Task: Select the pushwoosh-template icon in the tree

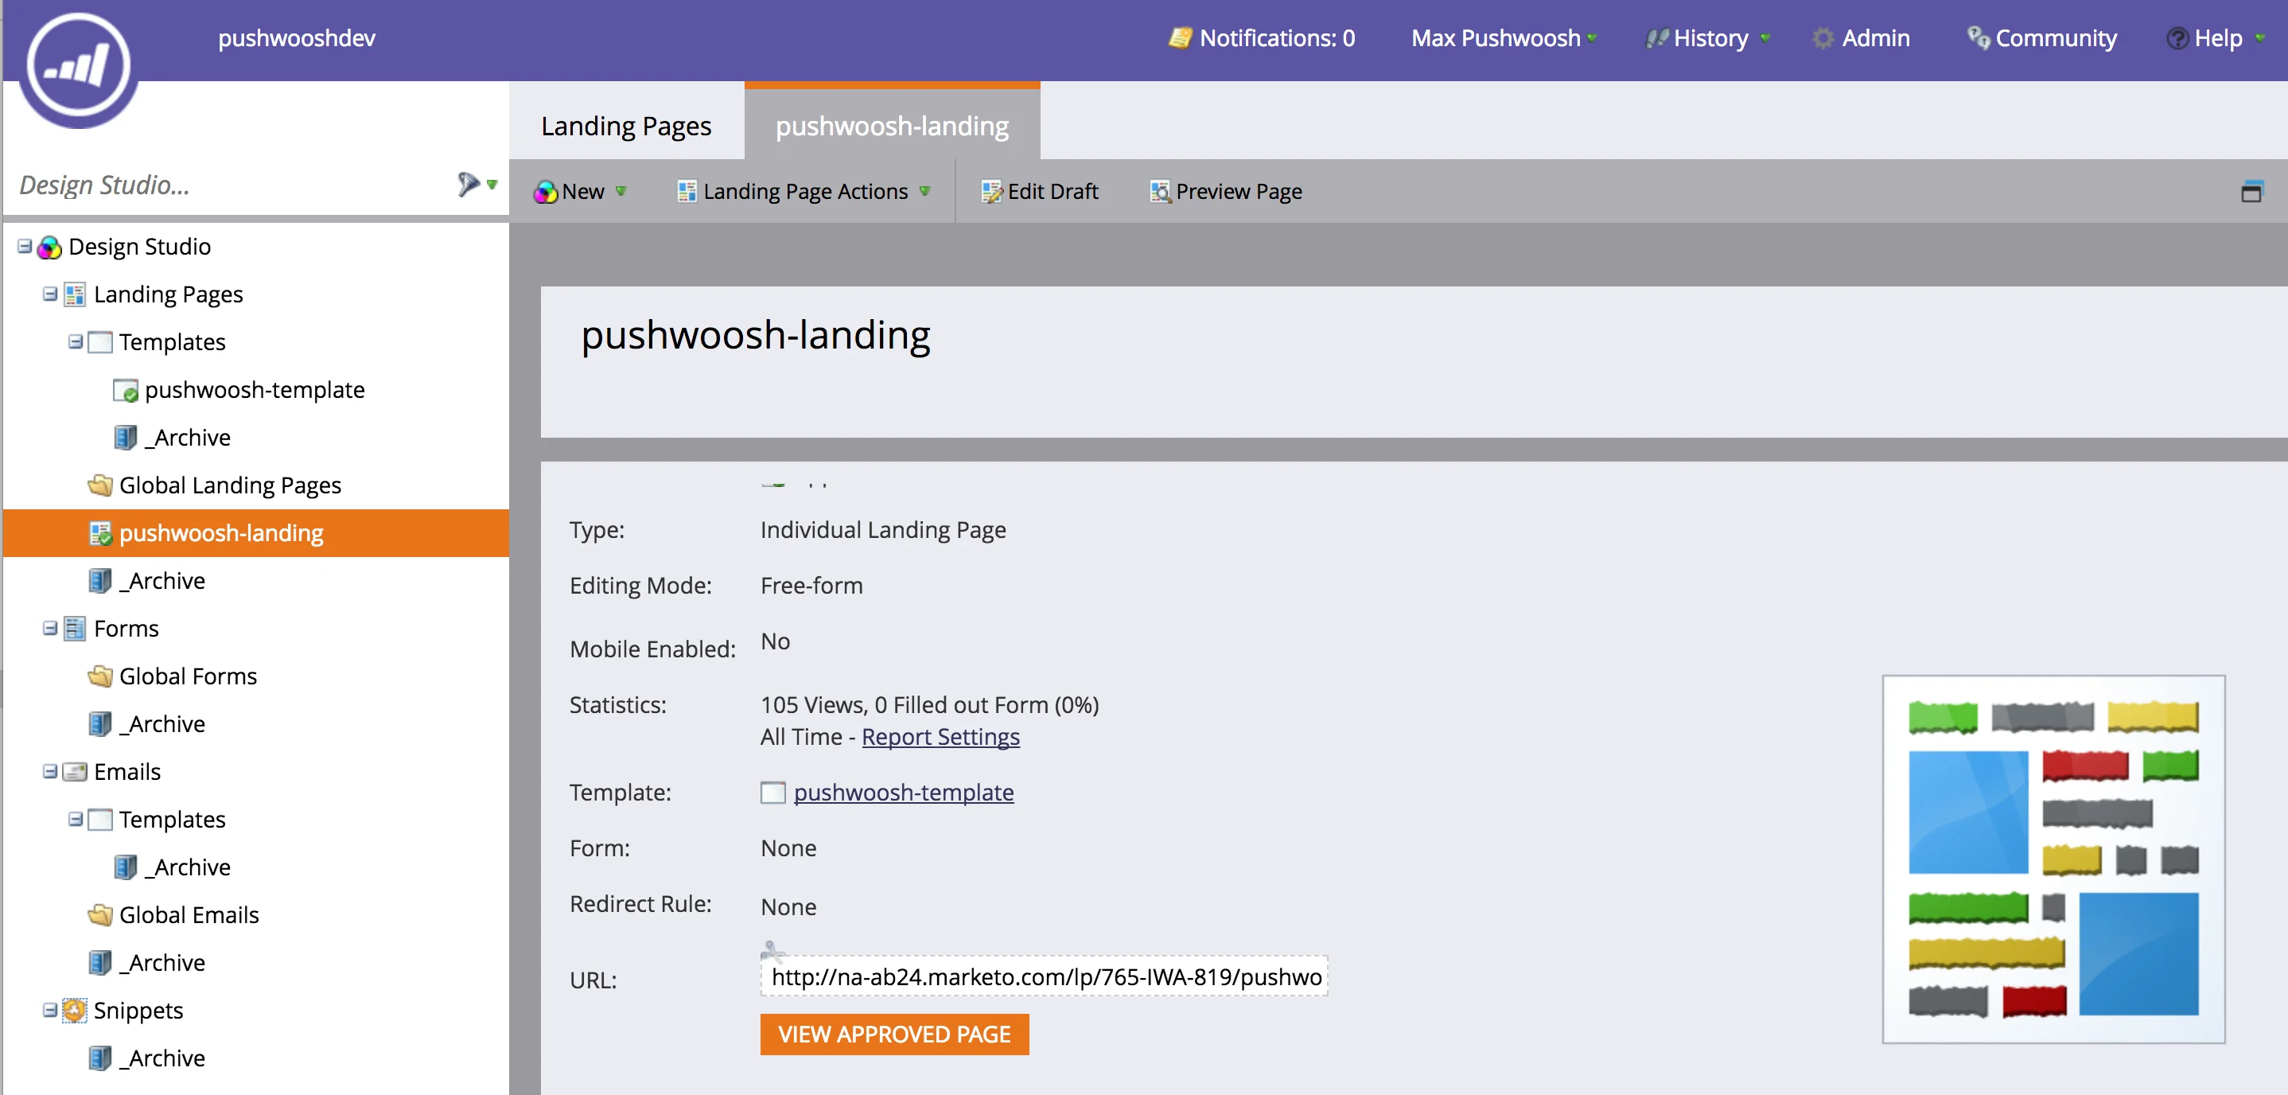Action: pyautogui.click(x=125, y=390)
